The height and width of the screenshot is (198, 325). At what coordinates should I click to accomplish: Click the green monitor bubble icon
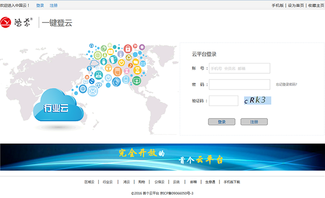point(137,81)
